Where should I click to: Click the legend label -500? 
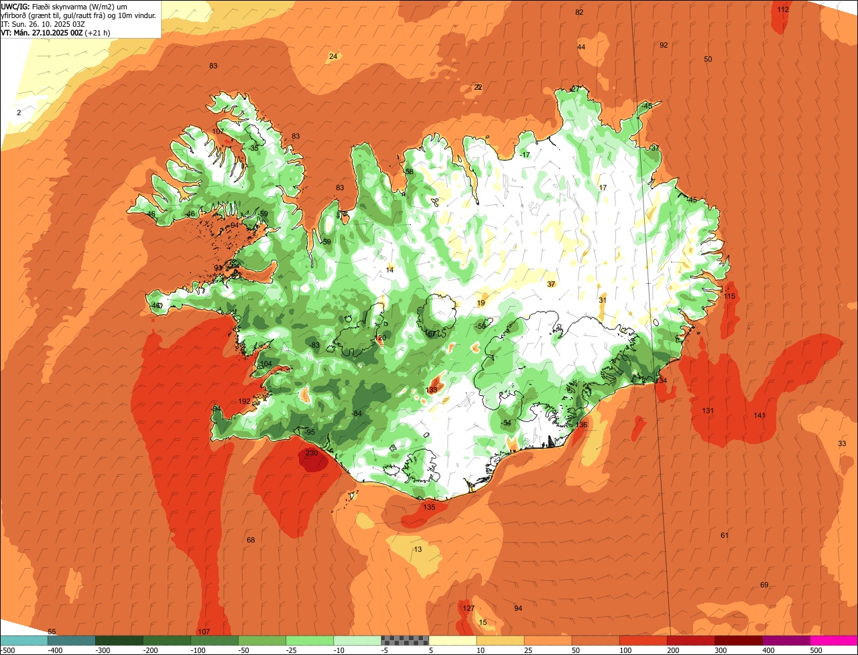(8, 650)
